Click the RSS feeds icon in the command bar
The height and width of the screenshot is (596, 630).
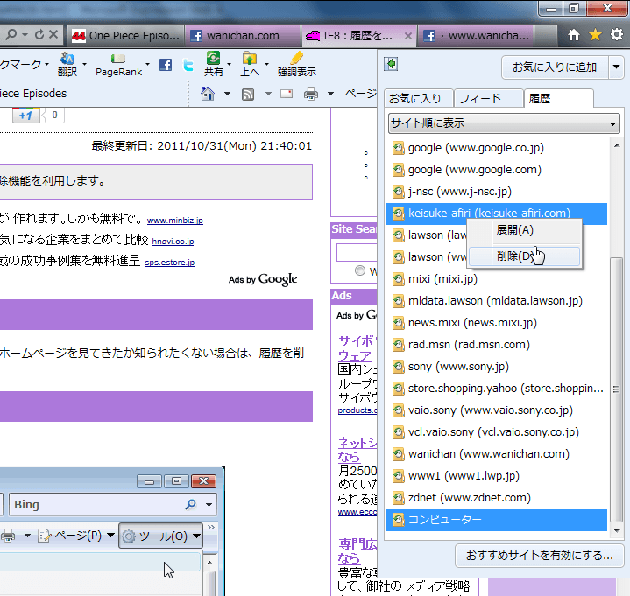[248, 95]
